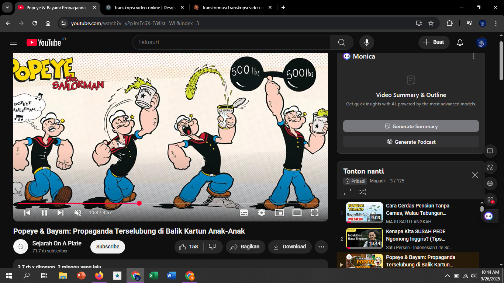Open the media control icon in Chrome toolbar

pyautogui.click(x=469, y=23)
